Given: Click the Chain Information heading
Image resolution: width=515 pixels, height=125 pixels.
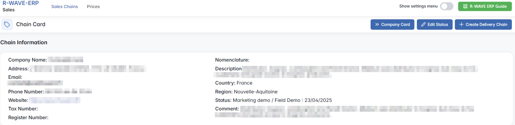Looking at the screenshot, I should pos(24,42).
